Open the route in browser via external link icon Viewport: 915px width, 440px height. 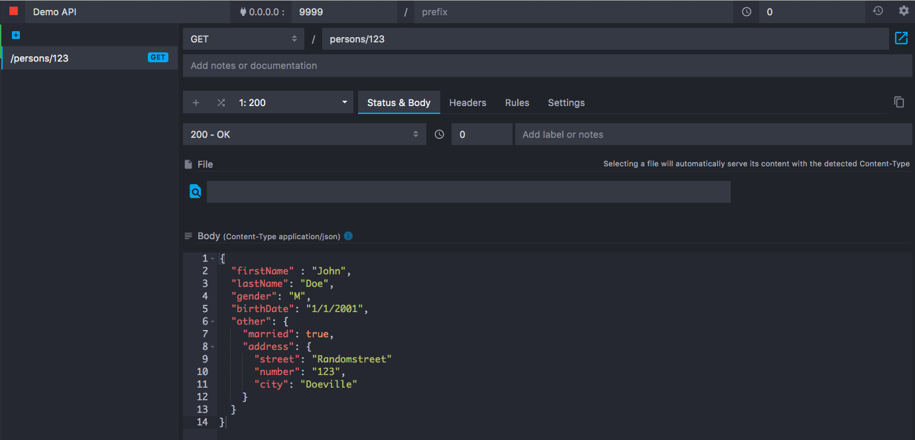(901, 38)
